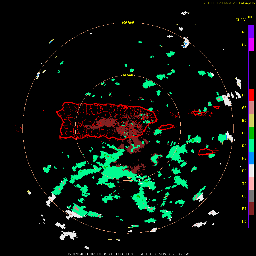Screen dimensions: 256x256
Task: Click the UK magenta legend swatch
Action: [x=251, y=45]
